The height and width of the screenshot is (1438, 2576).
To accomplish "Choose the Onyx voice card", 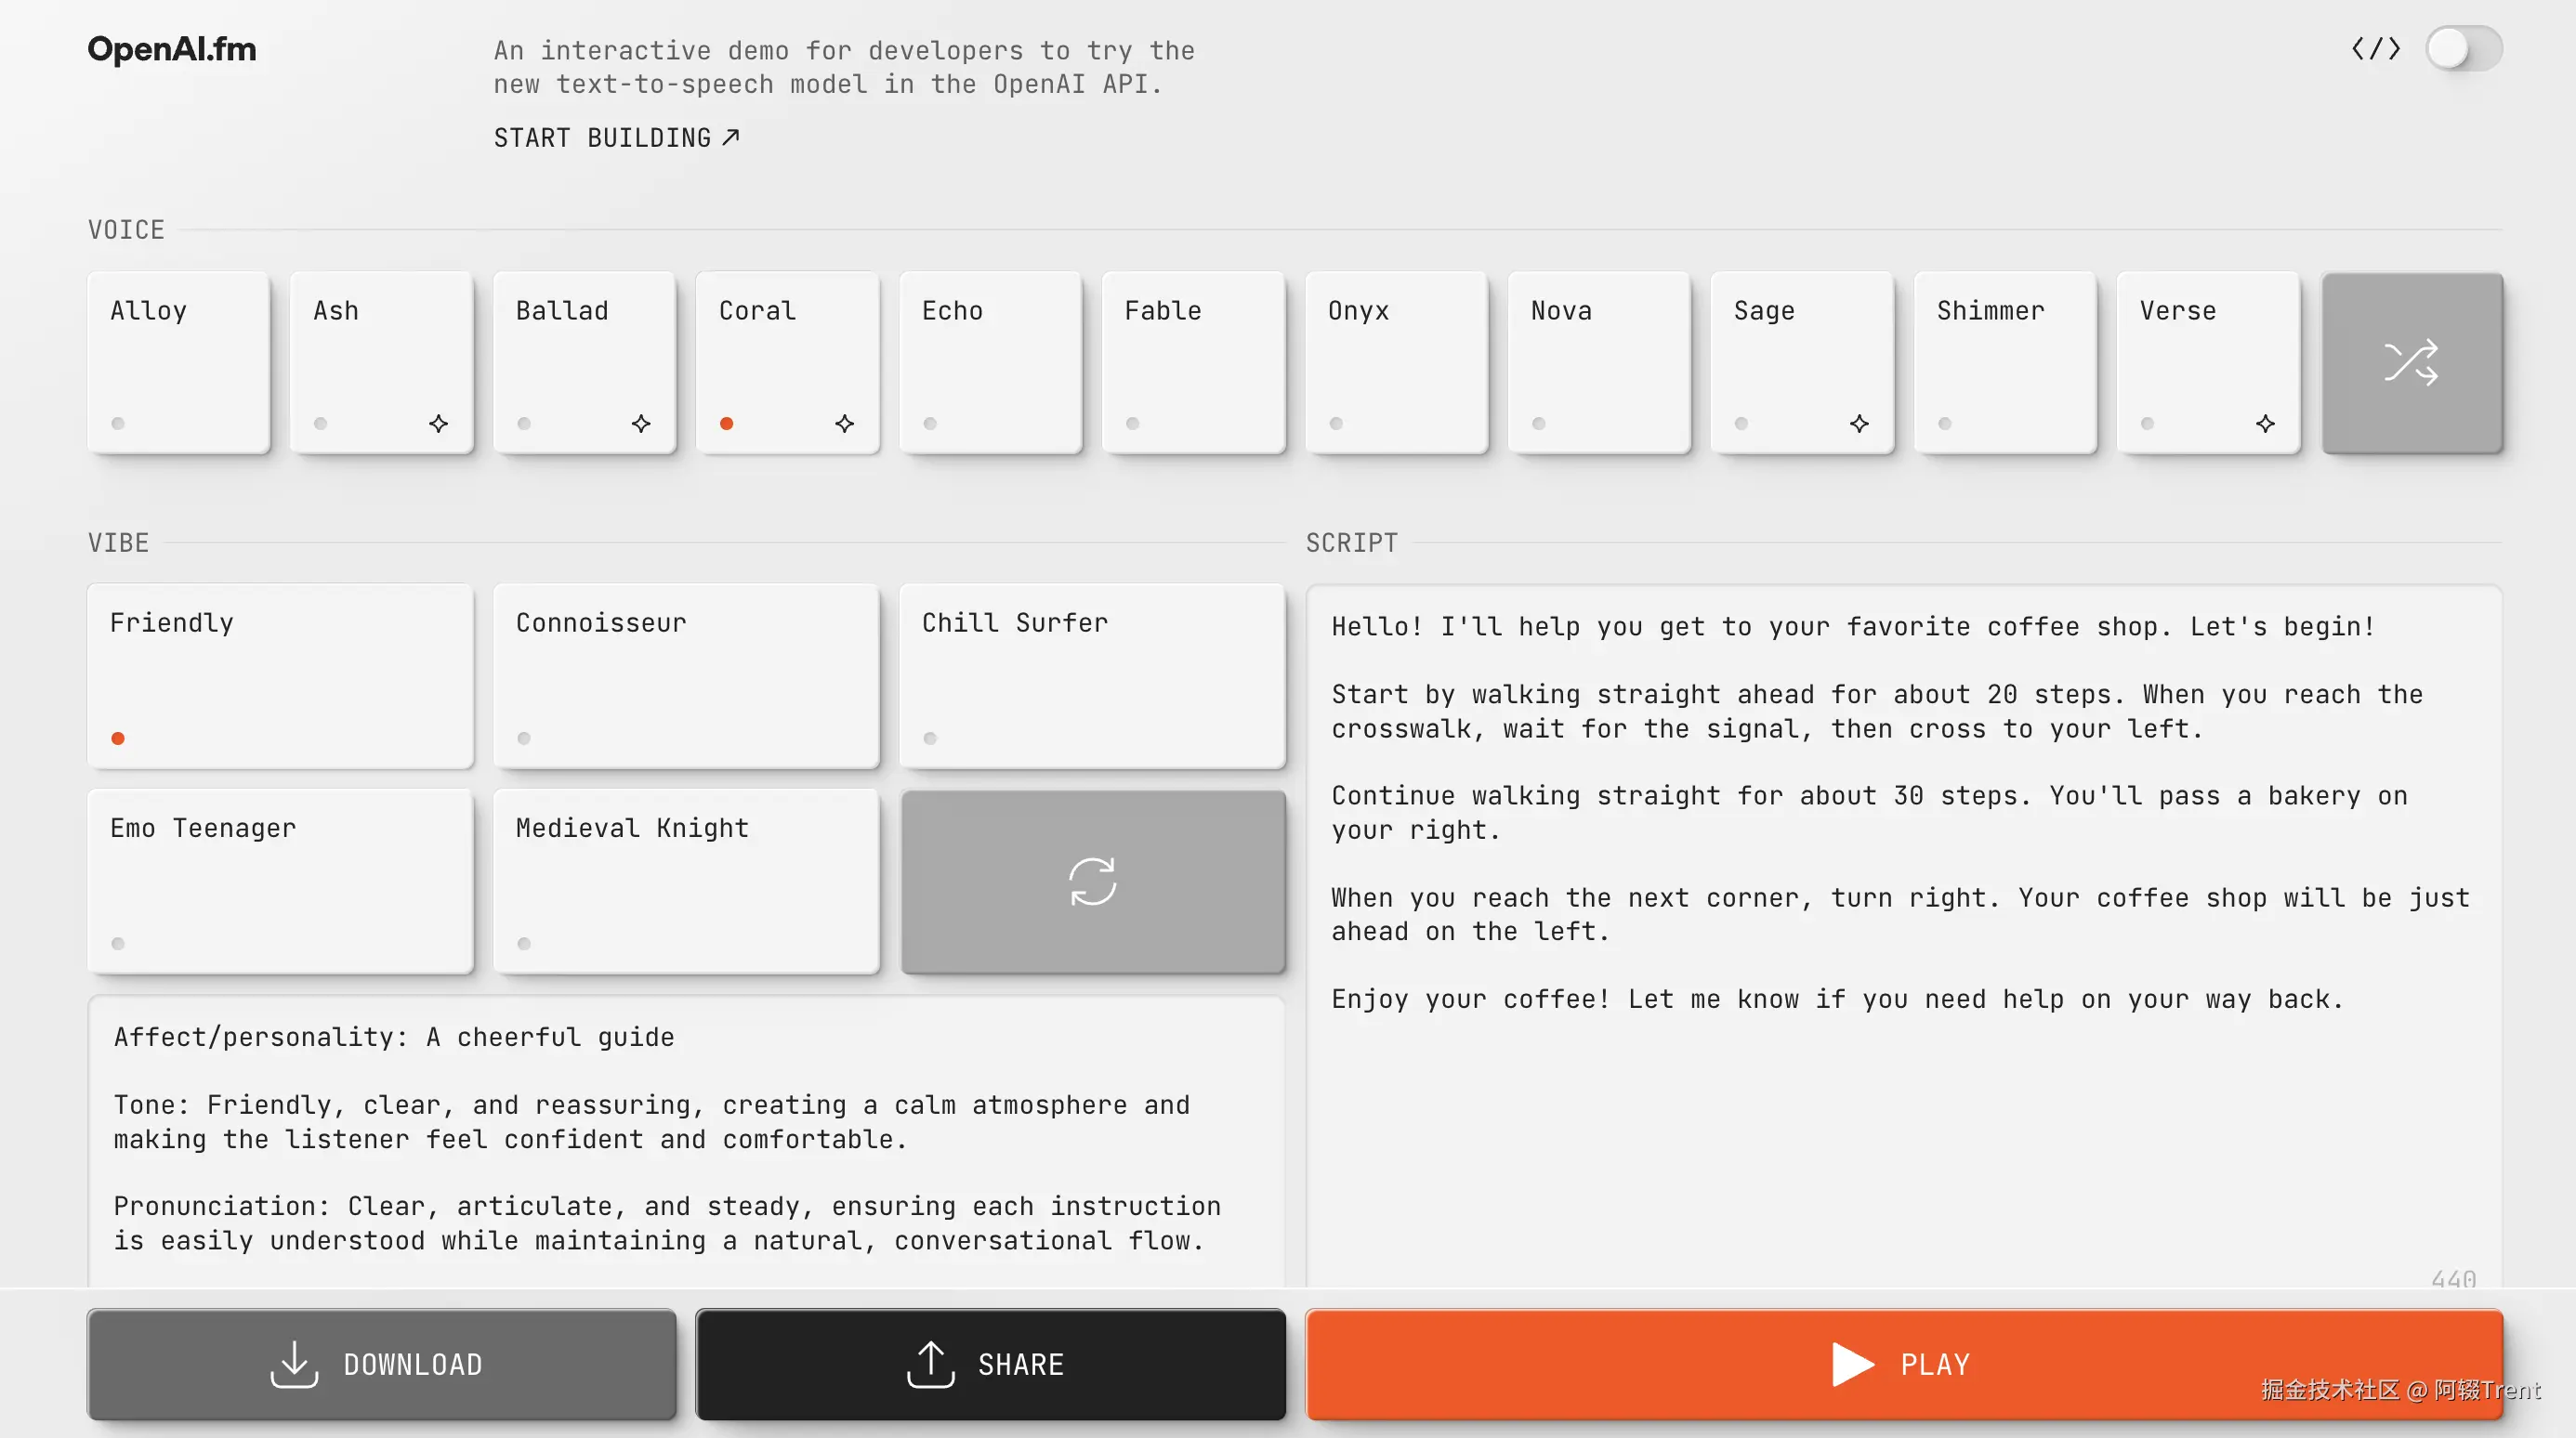I will click(x=1396, y=362).
